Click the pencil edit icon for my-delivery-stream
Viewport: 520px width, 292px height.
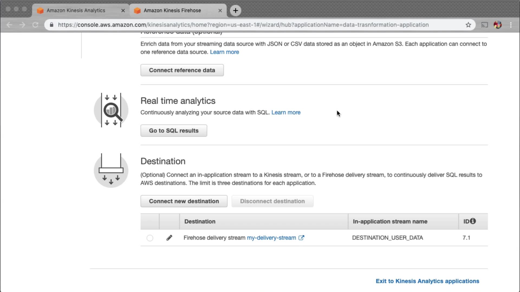point(169,238)
